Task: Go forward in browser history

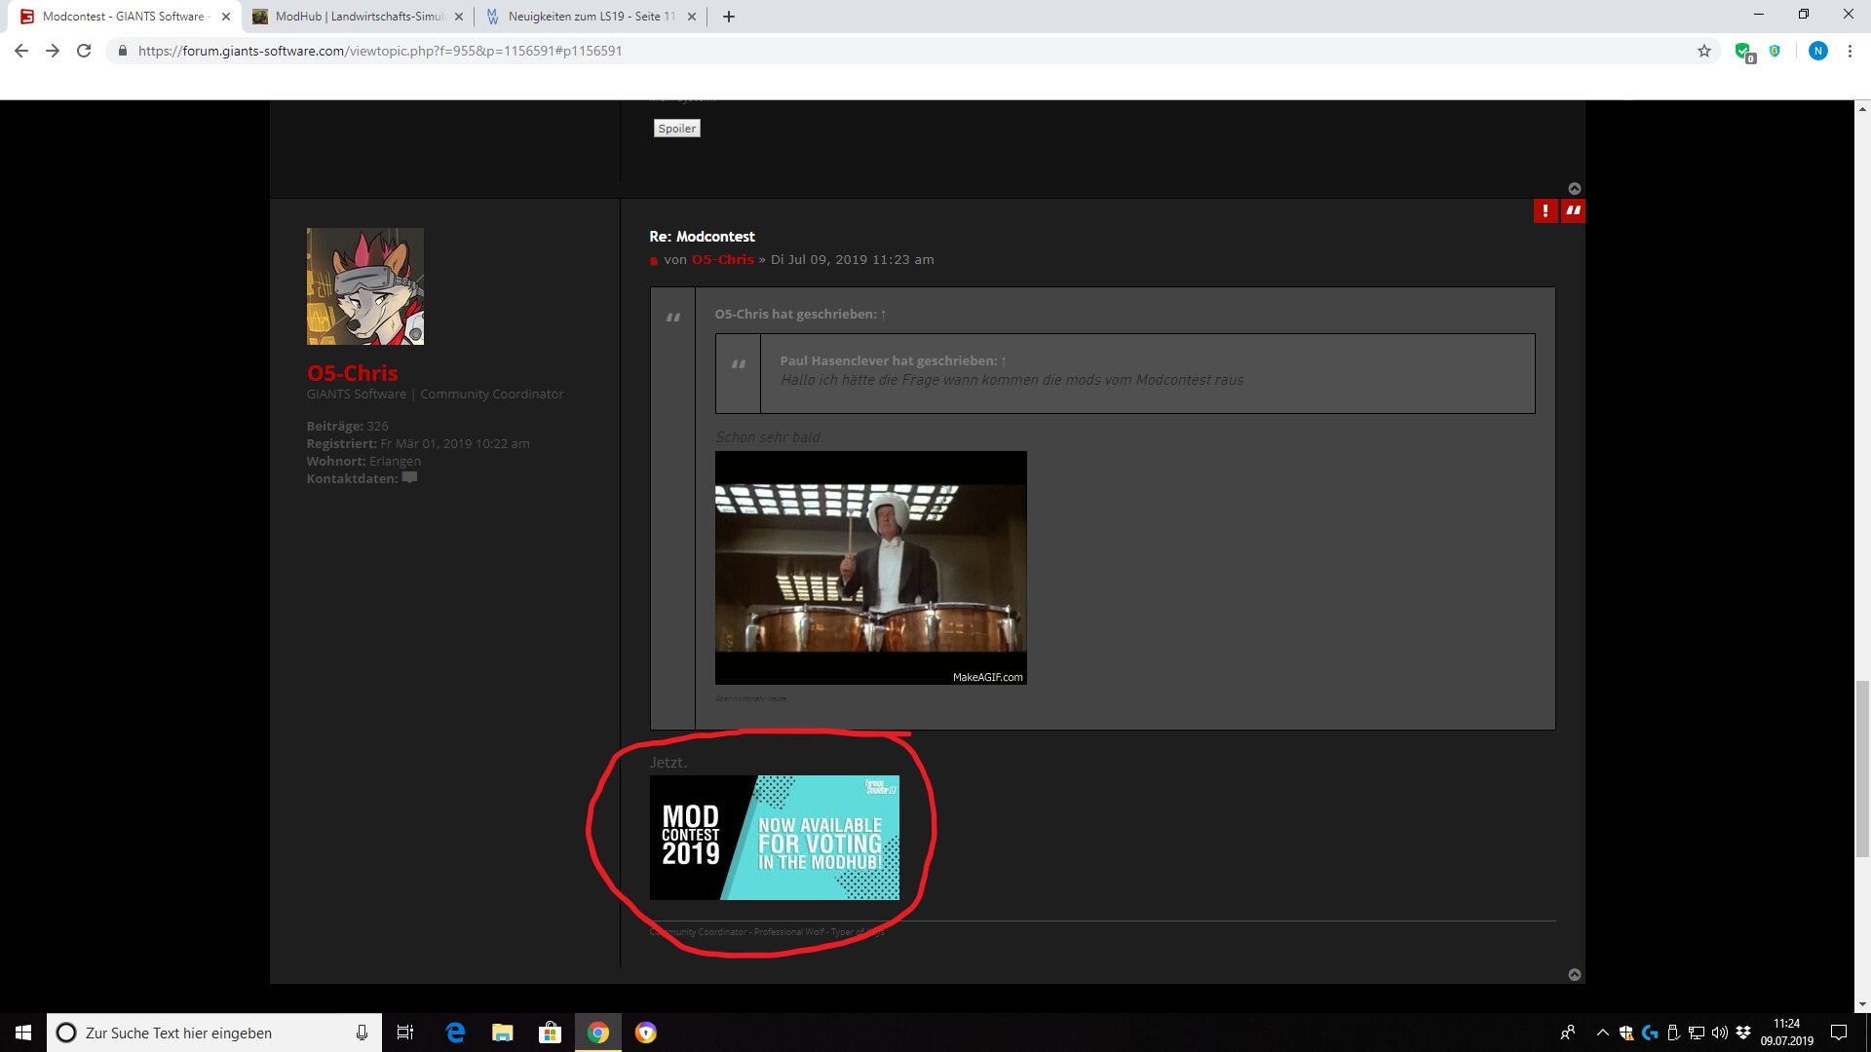Action: [x=53, y=51]
